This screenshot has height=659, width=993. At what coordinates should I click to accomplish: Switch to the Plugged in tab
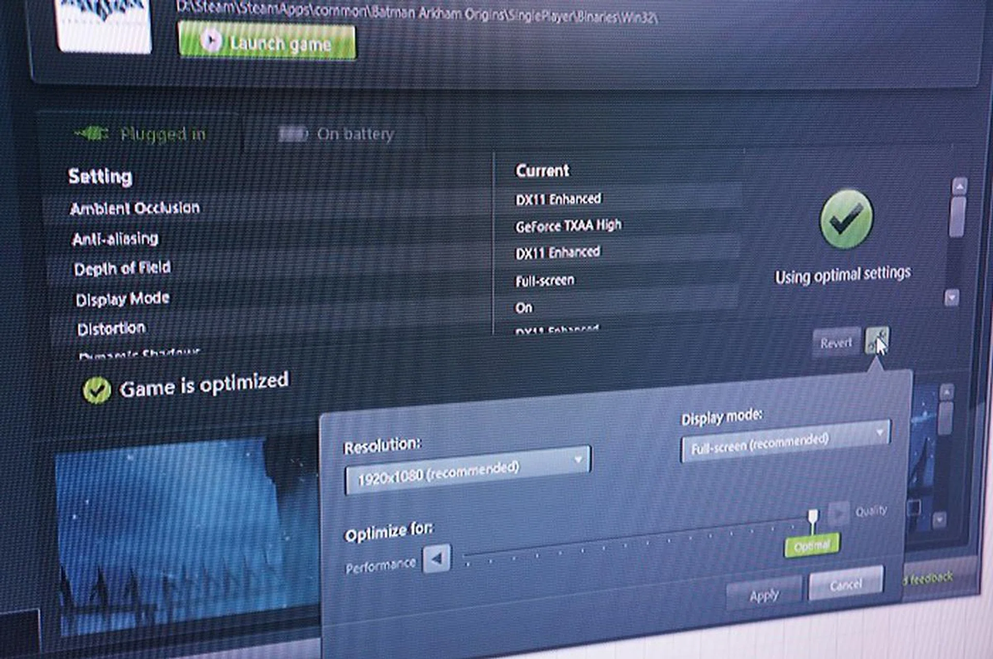pyautogui.click(x=163, y=134)
